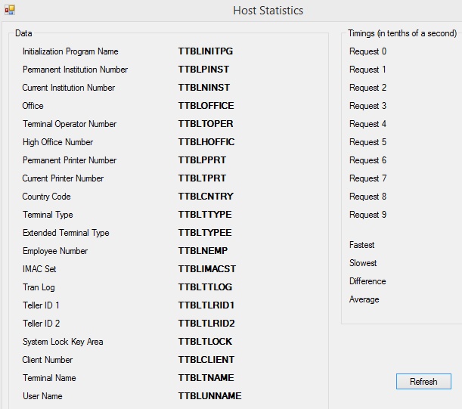The height and width of the screenshot is (409, 462).
Task: Click the Initialization Program Name label
Action: coord(70,51)
